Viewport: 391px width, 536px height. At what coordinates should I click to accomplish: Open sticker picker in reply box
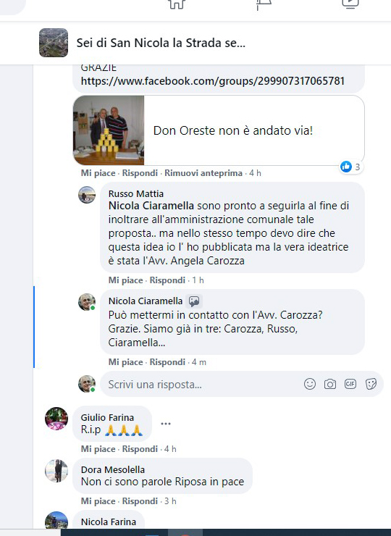click(x=371, y=384)
